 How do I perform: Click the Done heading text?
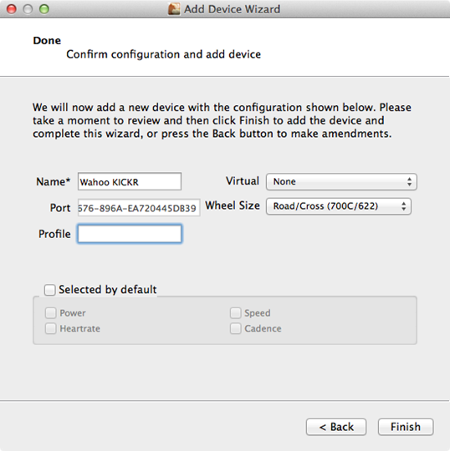tap(47, 41)
